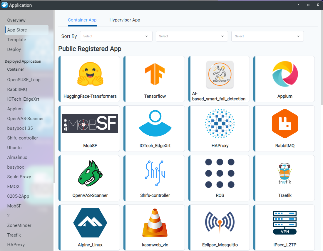
Task: Open MobSF in sidebar list
Action: [14, 206]
